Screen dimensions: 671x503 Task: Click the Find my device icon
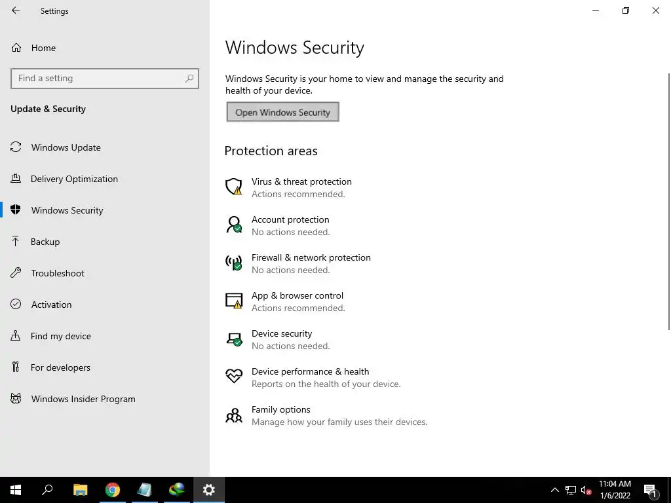point(16,335)
